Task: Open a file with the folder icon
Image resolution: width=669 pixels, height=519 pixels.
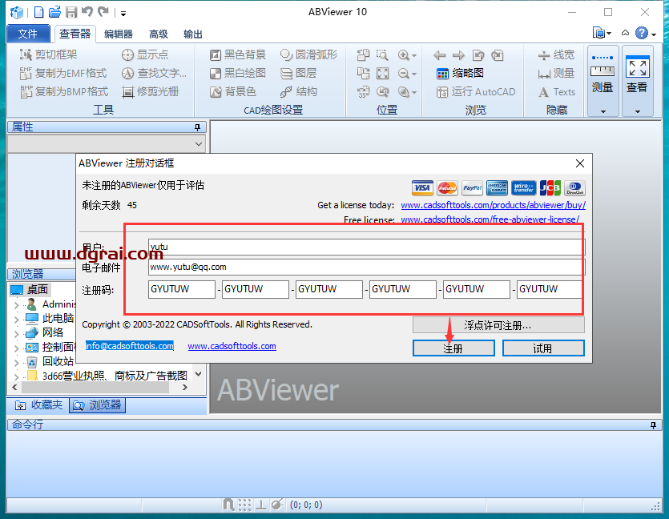Action: pos(54,11)
